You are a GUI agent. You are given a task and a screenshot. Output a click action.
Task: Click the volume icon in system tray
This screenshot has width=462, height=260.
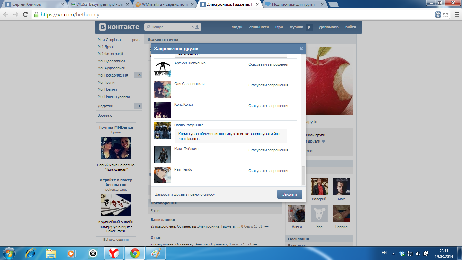click(418, 253)
